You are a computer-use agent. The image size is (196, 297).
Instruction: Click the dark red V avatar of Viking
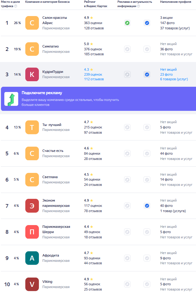coord(32,284)
